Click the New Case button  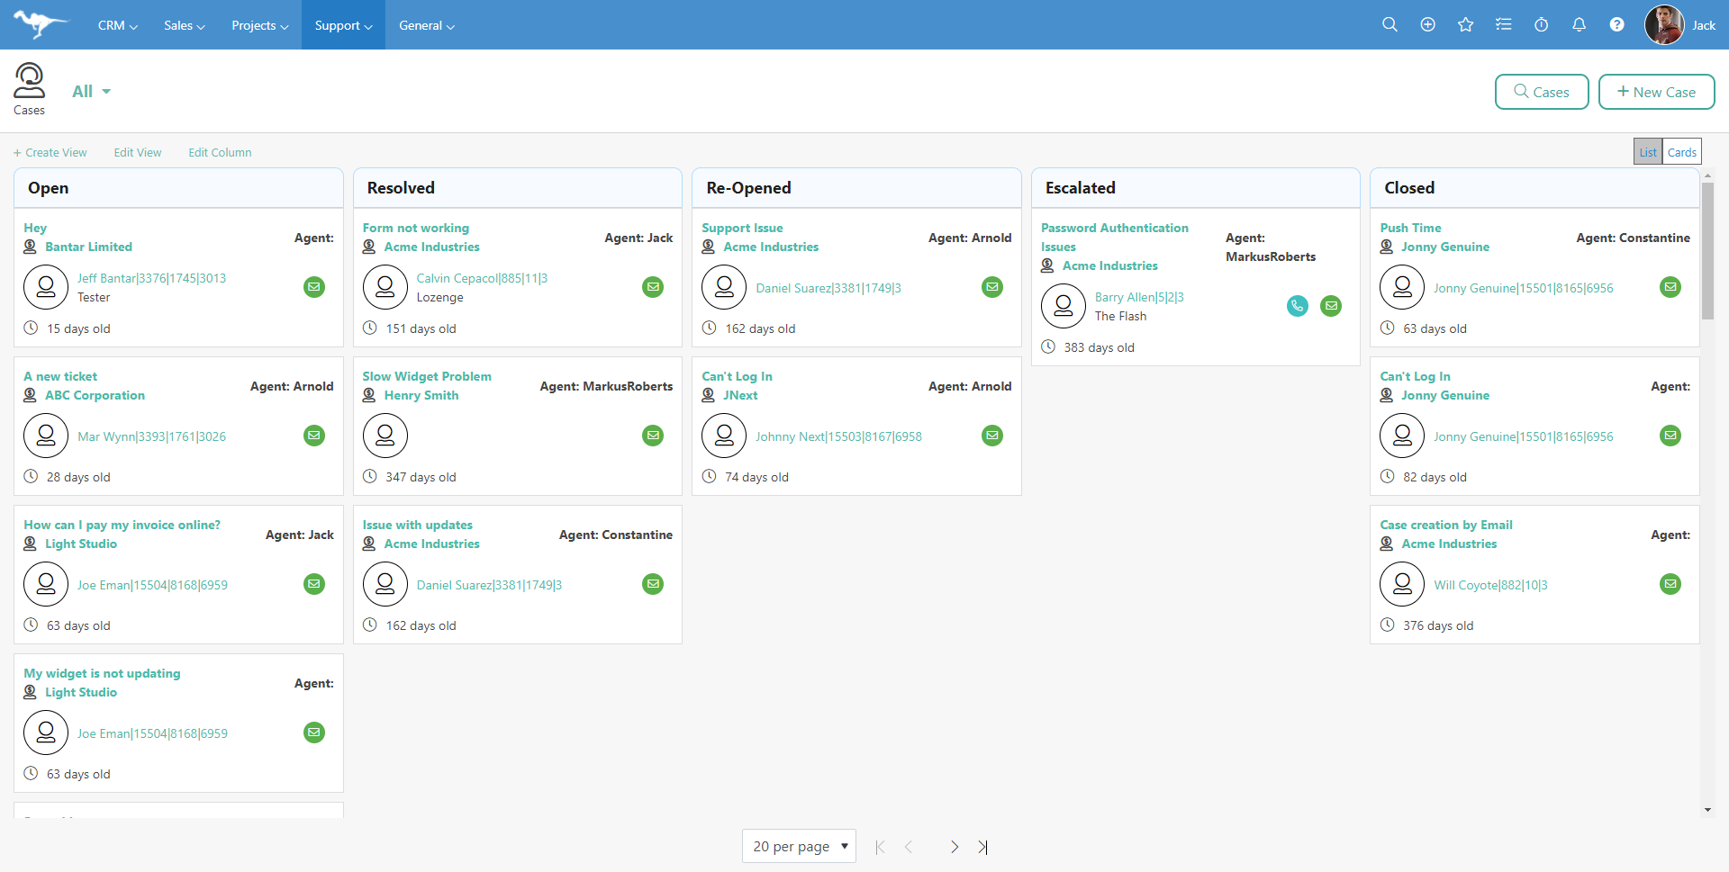coord(1656,92)
